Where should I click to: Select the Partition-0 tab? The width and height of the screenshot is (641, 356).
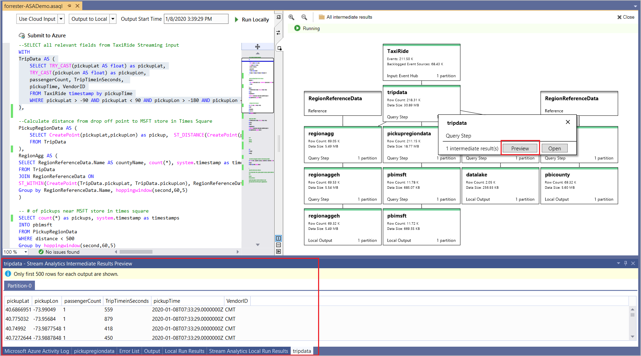(19, 285)
